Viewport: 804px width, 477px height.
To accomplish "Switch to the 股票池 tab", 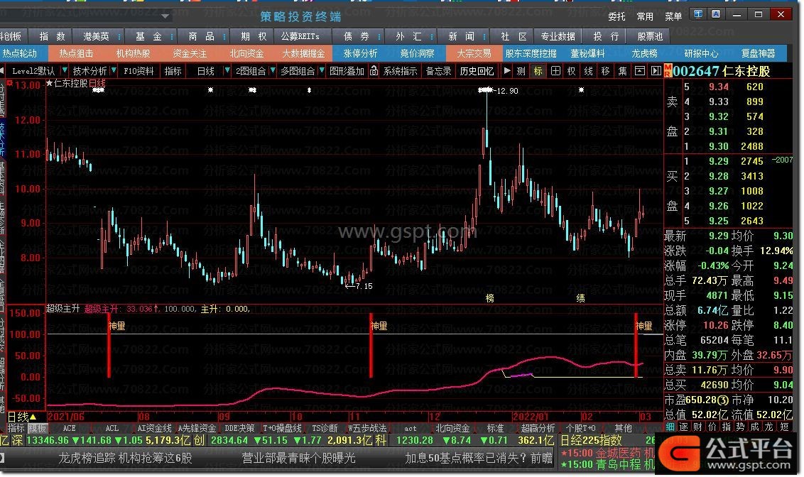I will (x=650, y=36).
